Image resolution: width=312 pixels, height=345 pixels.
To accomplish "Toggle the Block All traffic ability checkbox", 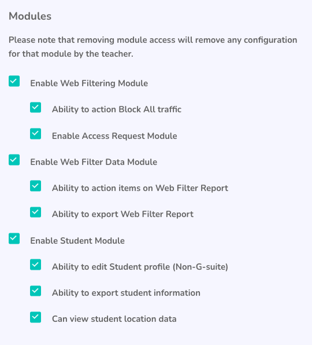I will coord(36,107).
